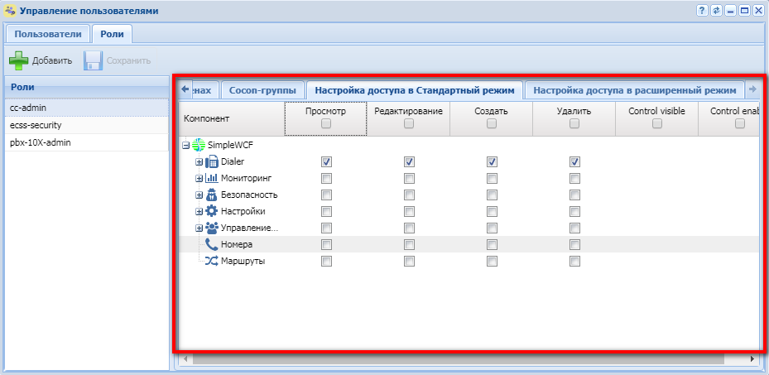Enable Создать for Настройки
The width and height of the screenshot is (769, 375).
click(x=492, y=211)
